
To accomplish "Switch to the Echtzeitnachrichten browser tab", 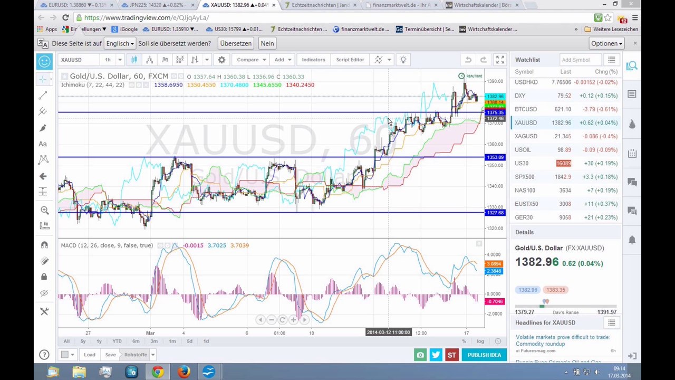I will click(320, 5).
